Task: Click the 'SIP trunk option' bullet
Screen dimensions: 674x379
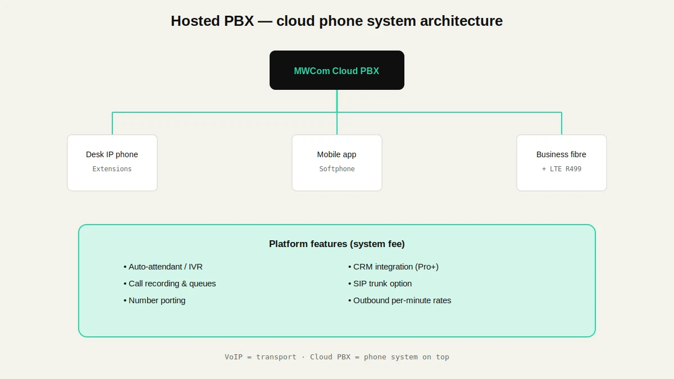Action: click(x=380, y=284)
